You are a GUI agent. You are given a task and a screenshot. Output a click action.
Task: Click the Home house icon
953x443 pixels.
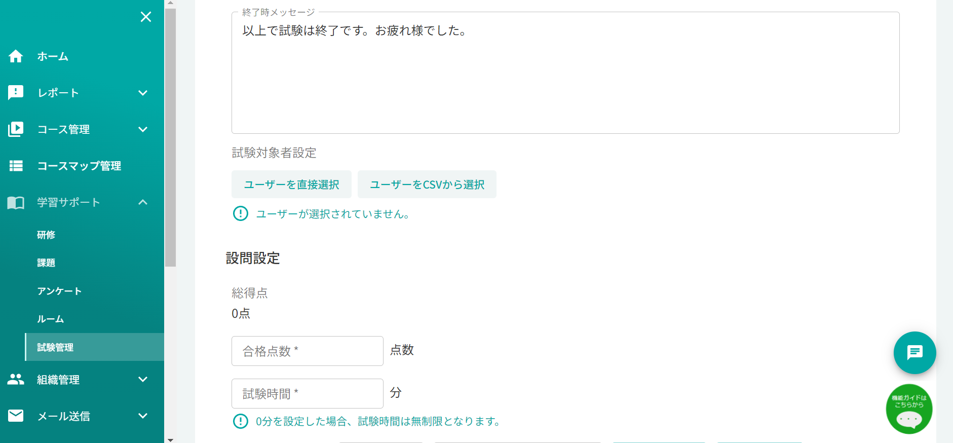point(16,56)
